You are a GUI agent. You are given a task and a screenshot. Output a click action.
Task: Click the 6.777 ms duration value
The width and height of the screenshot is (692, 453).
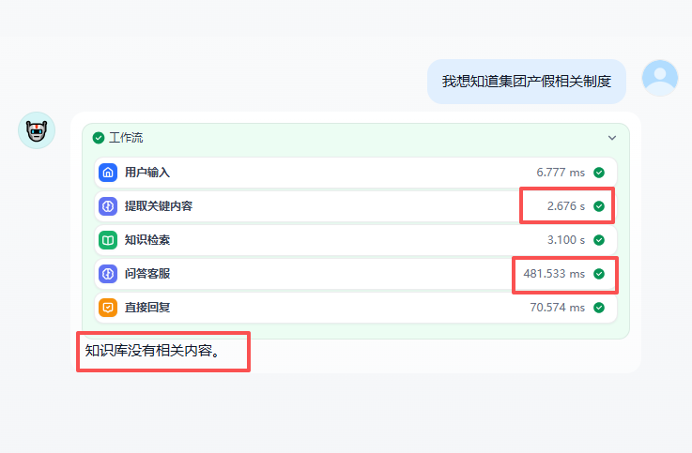pyautogui.click(x=561, y=173)
